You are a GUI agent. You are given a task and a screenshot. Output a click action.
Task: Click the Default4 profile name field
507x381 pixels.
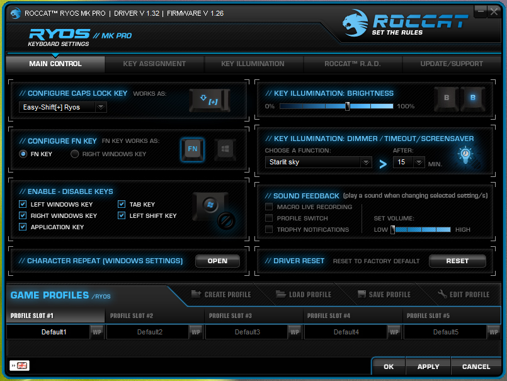click(x=346, y=332)
